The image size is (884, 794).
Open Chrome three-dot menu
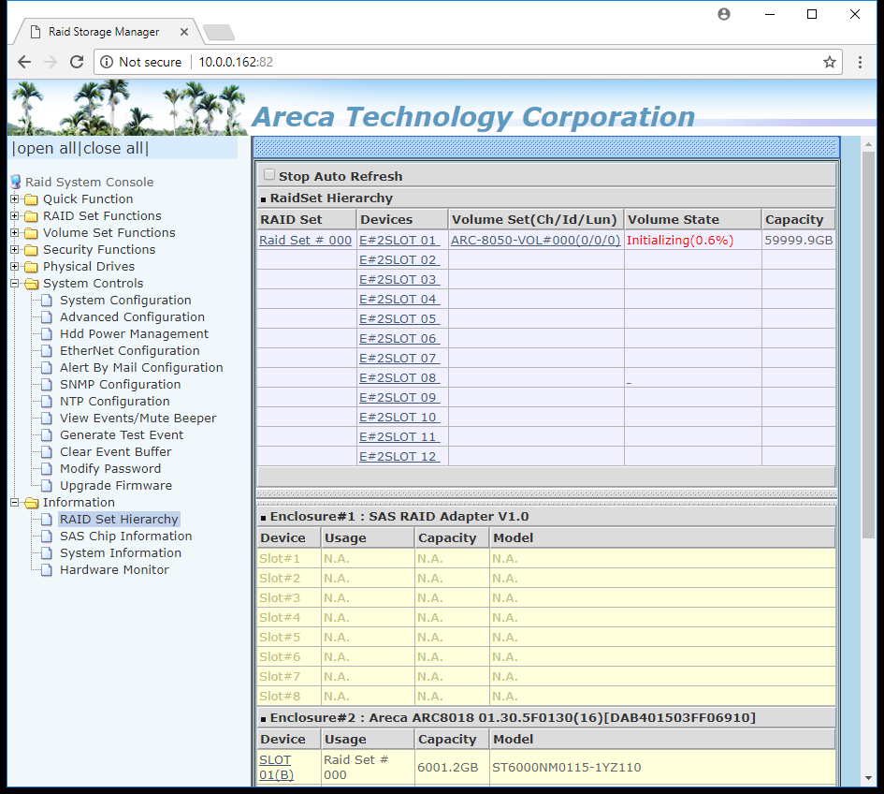[860, 62]
